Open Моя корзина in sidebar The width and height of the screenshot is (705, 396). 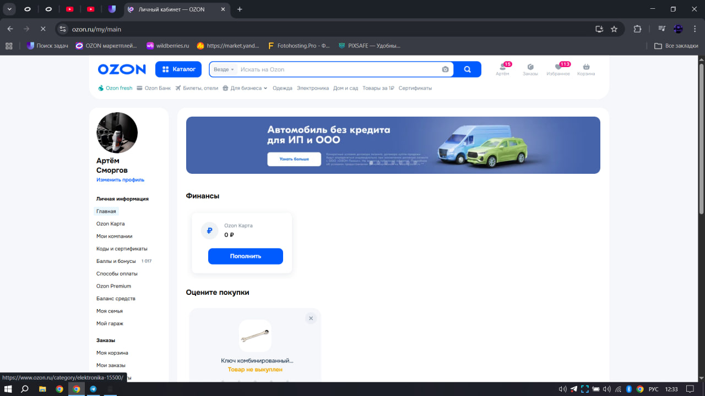pos(112,353)
